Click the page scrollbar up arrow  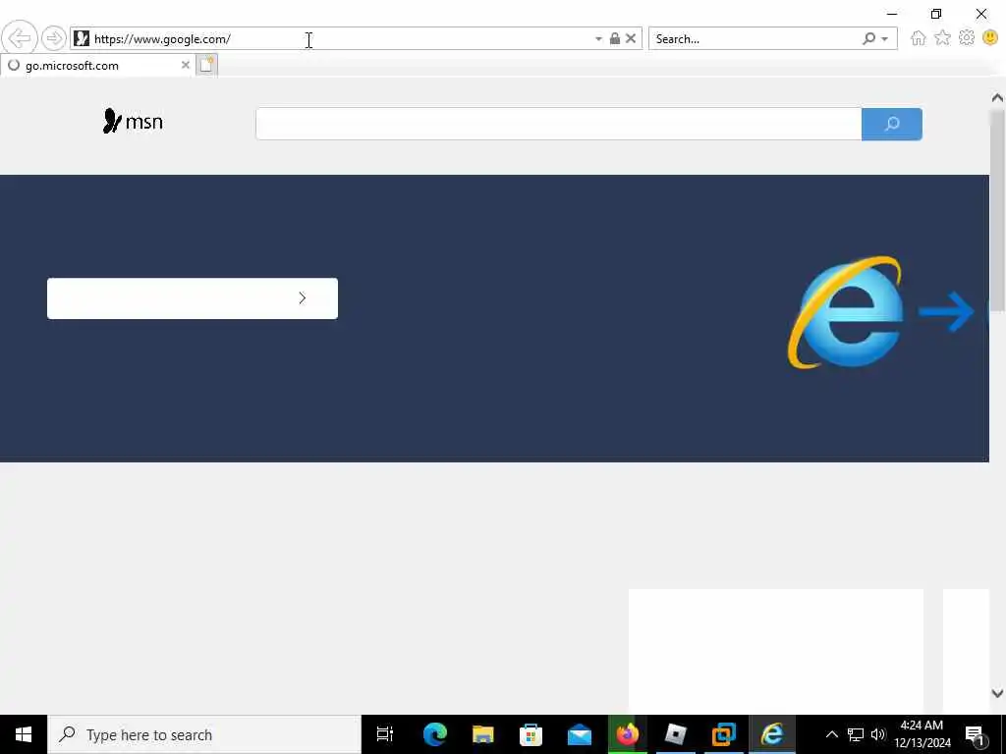pos(997,97)
